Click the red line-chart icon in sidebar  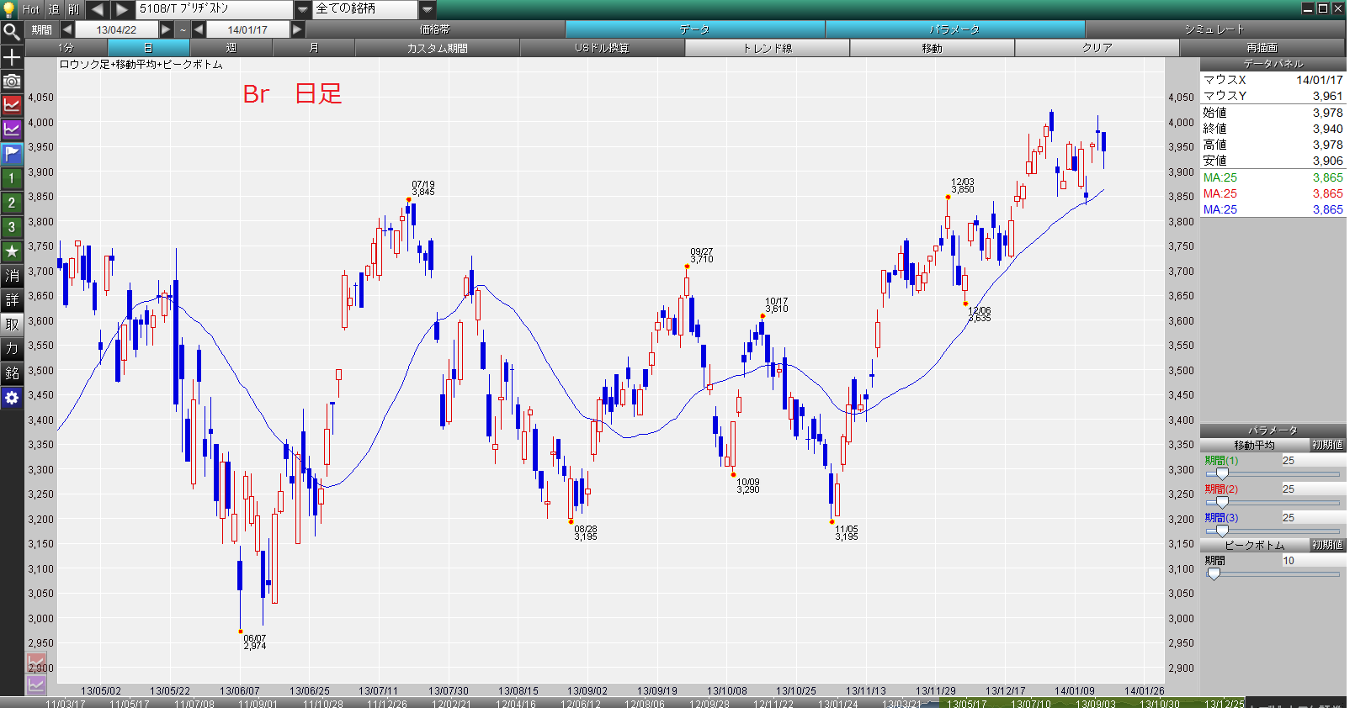point(12,105)
